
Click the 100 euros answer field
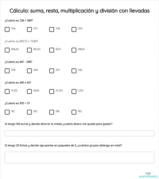click(79, 133)
